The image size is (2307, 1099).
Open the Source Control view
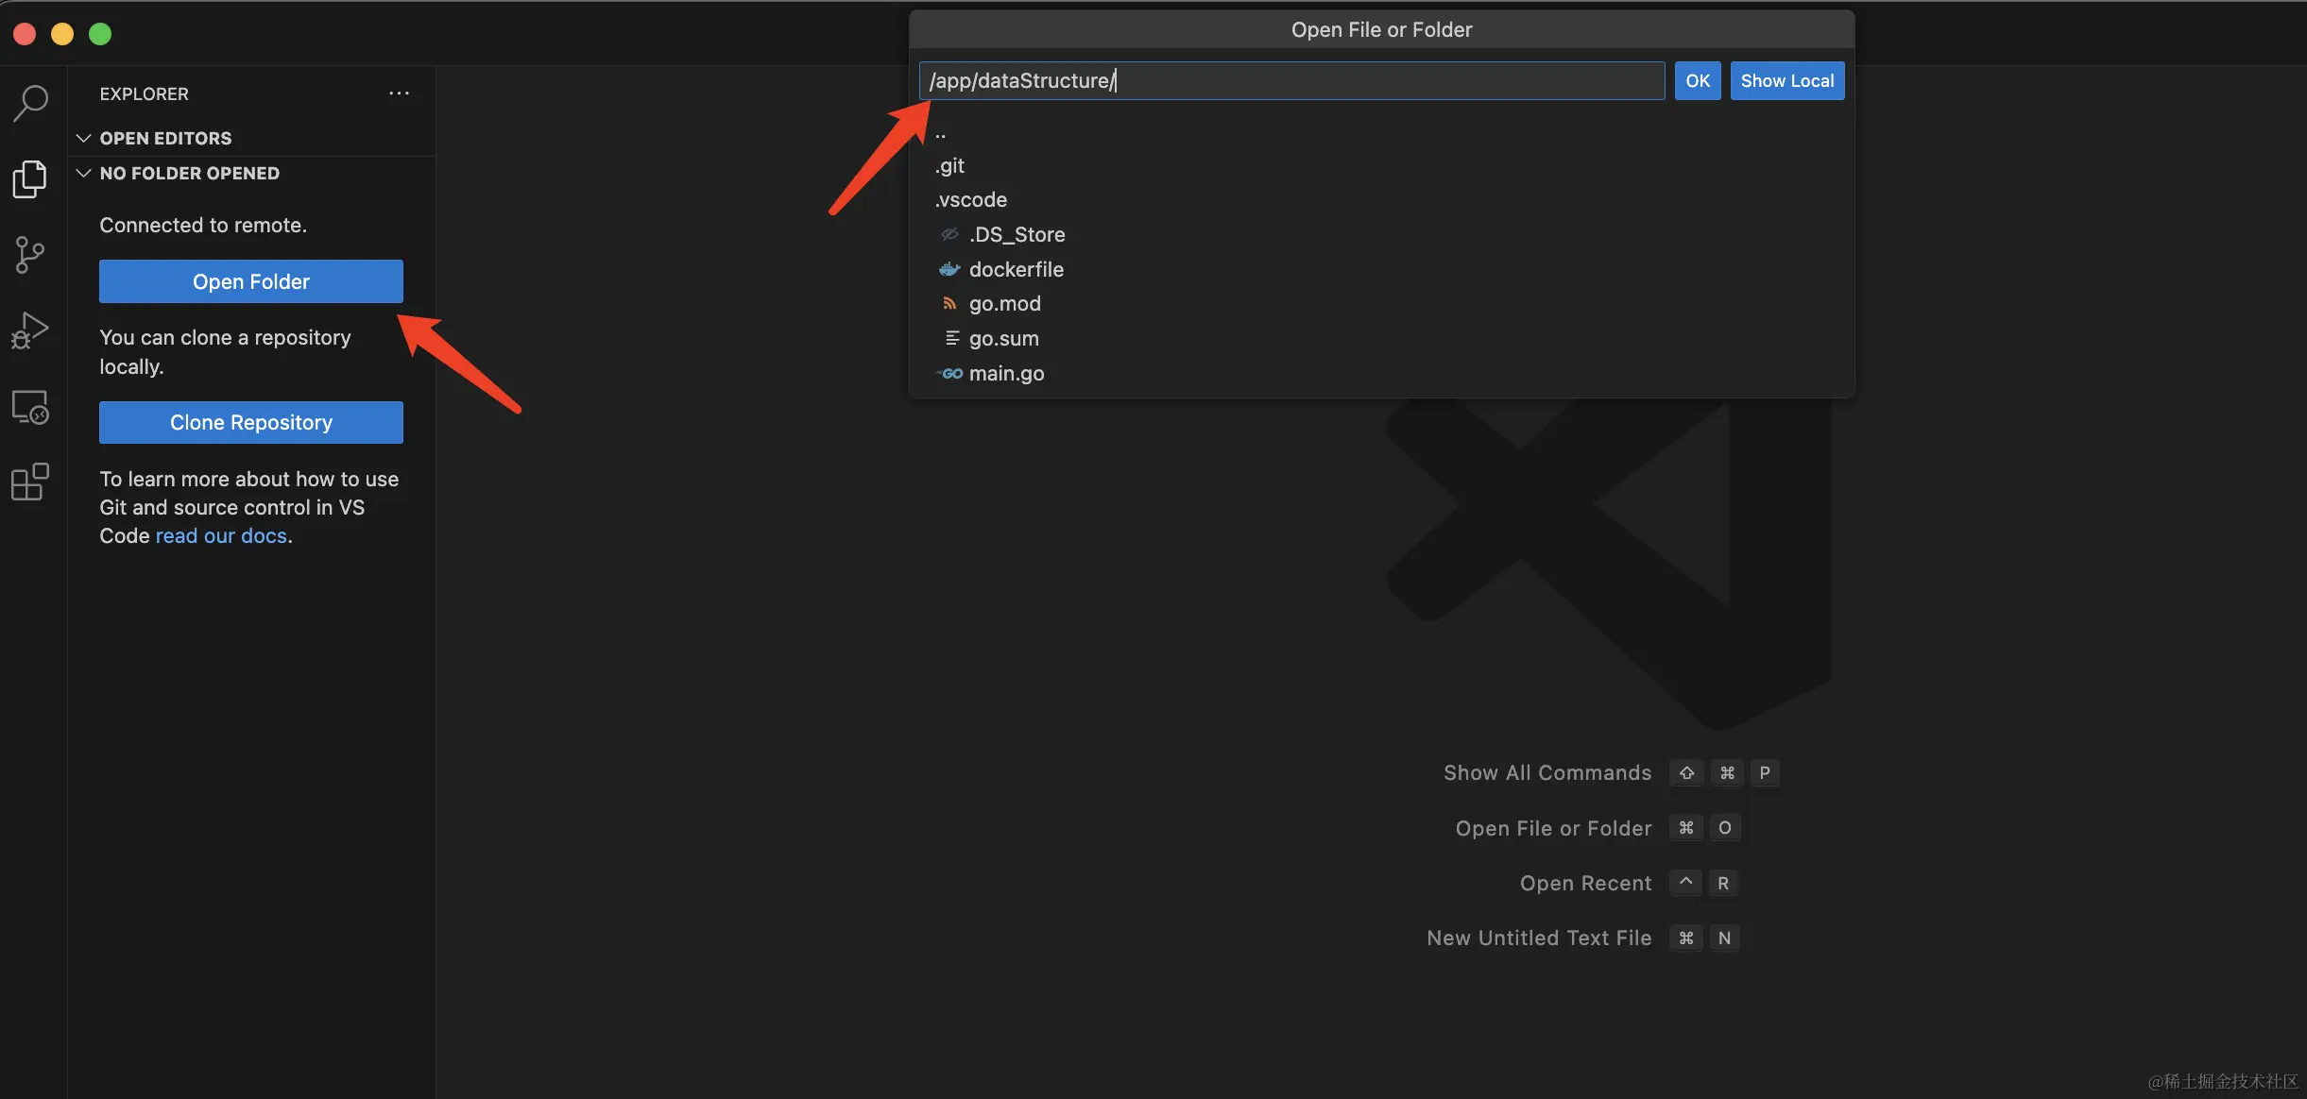pyautogui.click(x=30, y=255)
